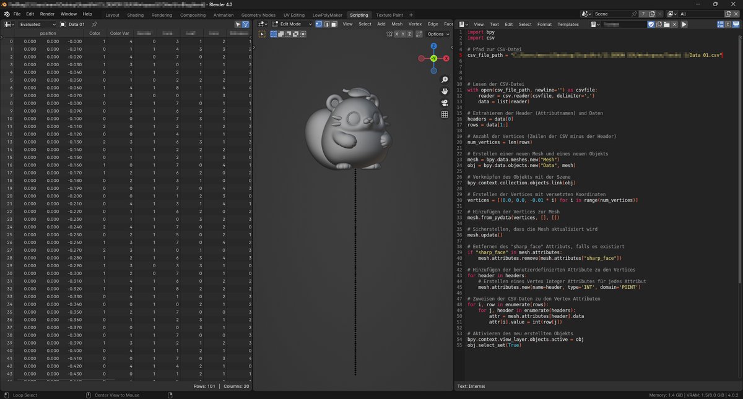Click the view layer name field All
Screen dimensions: 743x399
point(701,14)
